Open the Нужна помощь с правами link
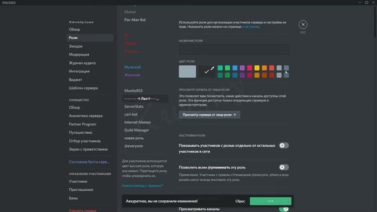The width and height of the screenshot is (377, 212). tap(143, 185)
